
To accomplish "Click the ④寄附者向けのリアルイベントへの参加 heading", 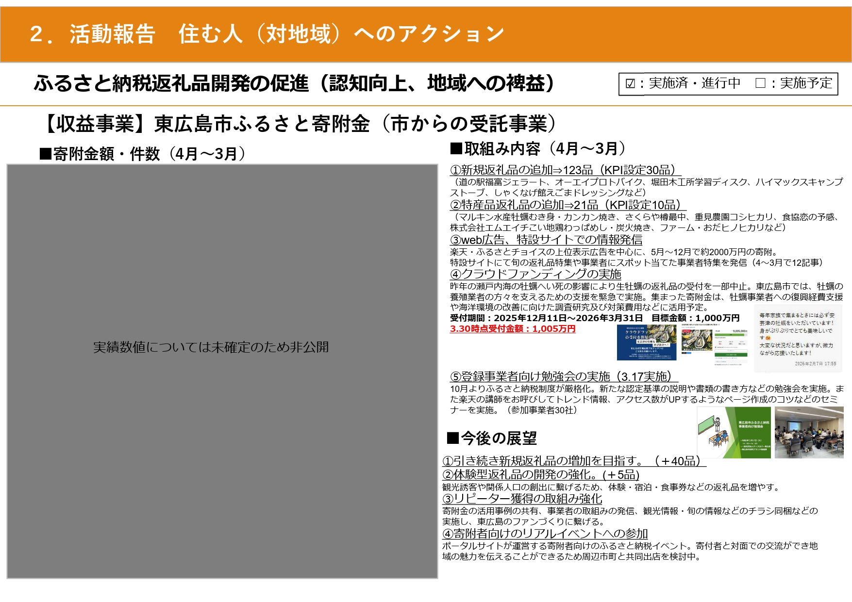I will (x=545, y=534).
